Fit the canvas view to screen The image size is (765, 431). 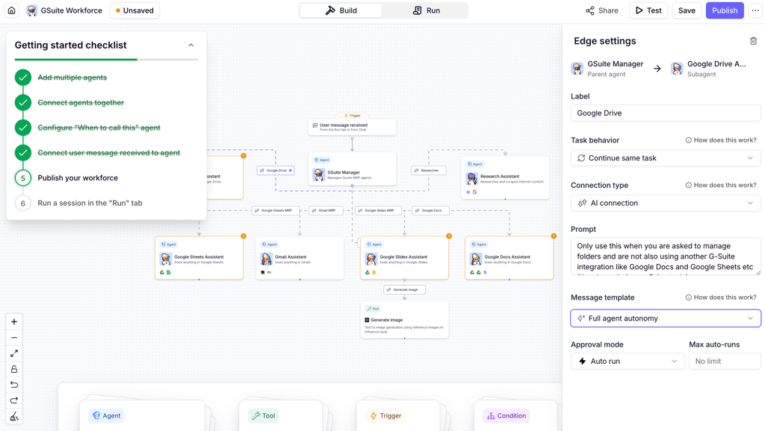pyautogui.click(x=14, y=353)
